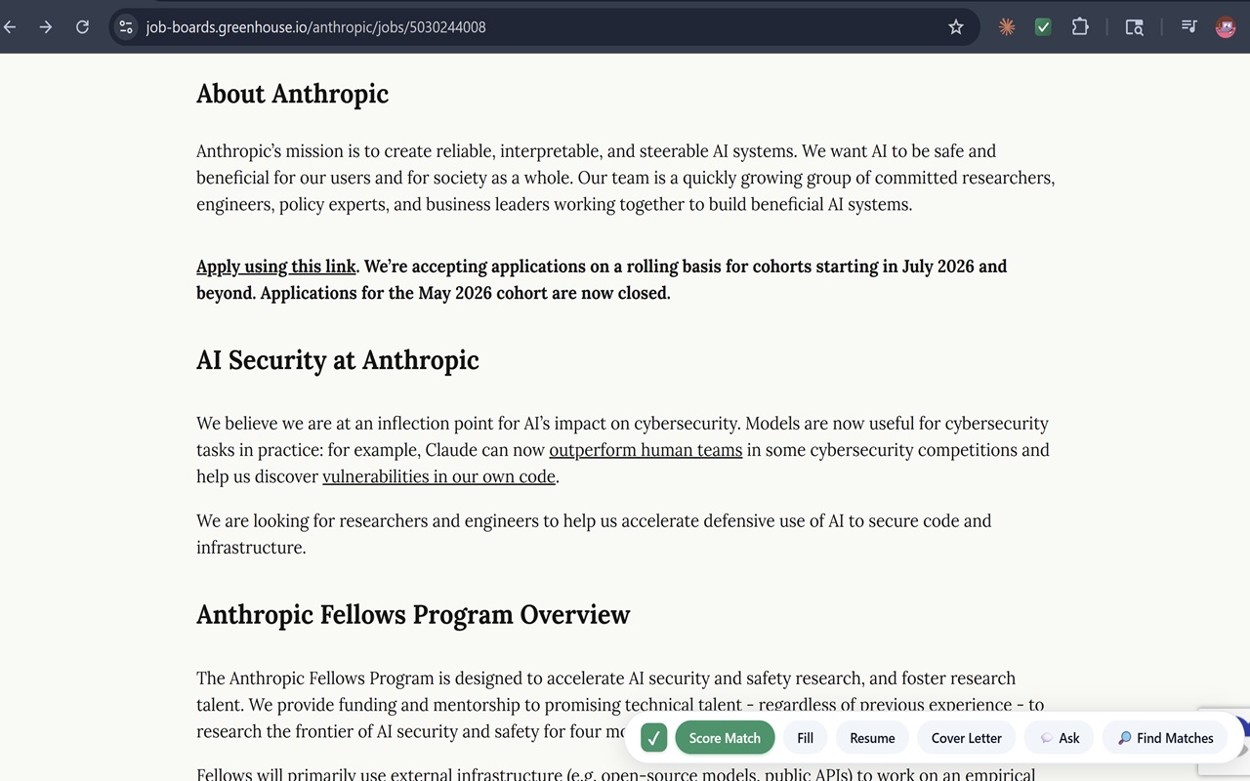Image resolution: width=1250 pixels, height=781 pixels.
Task: Click the address bar URL
Action: 315,27
